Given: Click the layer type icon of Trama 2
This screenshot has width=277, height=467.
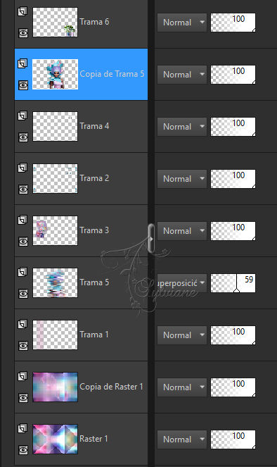Looking at the screenshot, I should pos(22,168).
